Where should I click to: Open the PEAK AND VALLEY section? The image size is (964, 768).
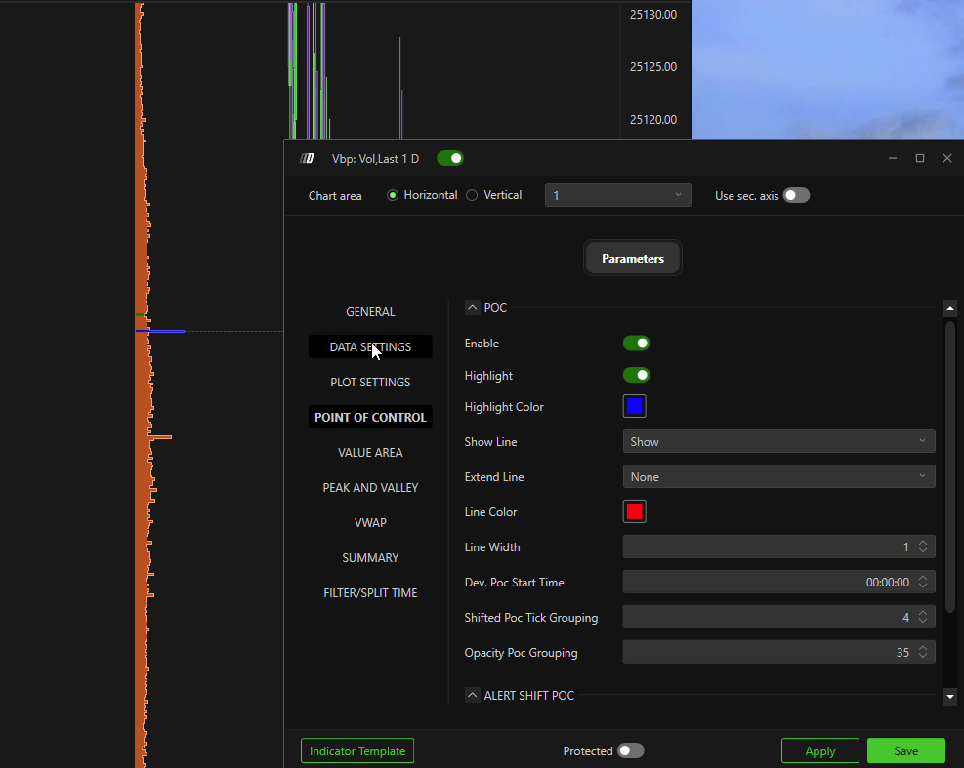click(370, 487)
